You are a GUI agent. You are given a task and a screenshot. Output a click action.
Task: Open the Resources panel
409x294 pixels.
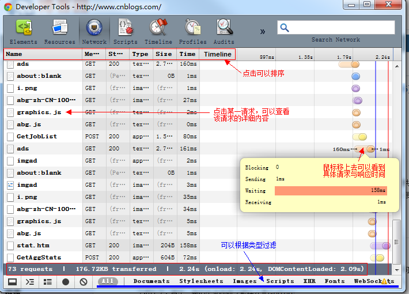point(60,31)
